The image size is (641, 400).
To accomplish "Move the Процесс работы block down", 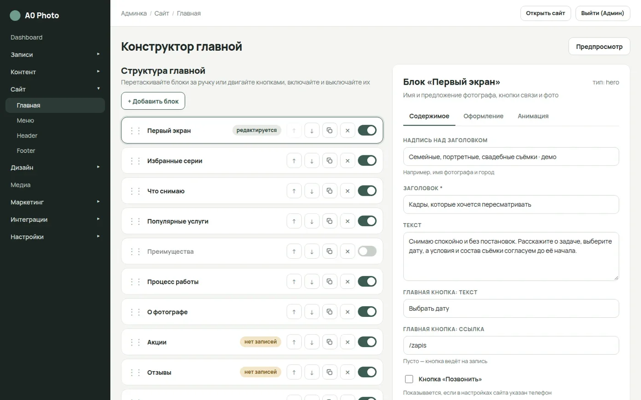I will pos(312,282).
